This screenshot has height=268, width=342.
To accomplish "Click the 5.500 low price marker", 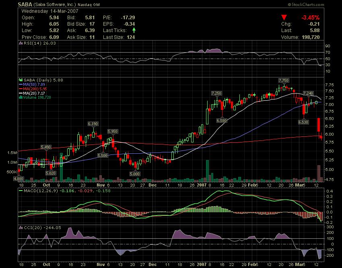I will pos(103,155).
